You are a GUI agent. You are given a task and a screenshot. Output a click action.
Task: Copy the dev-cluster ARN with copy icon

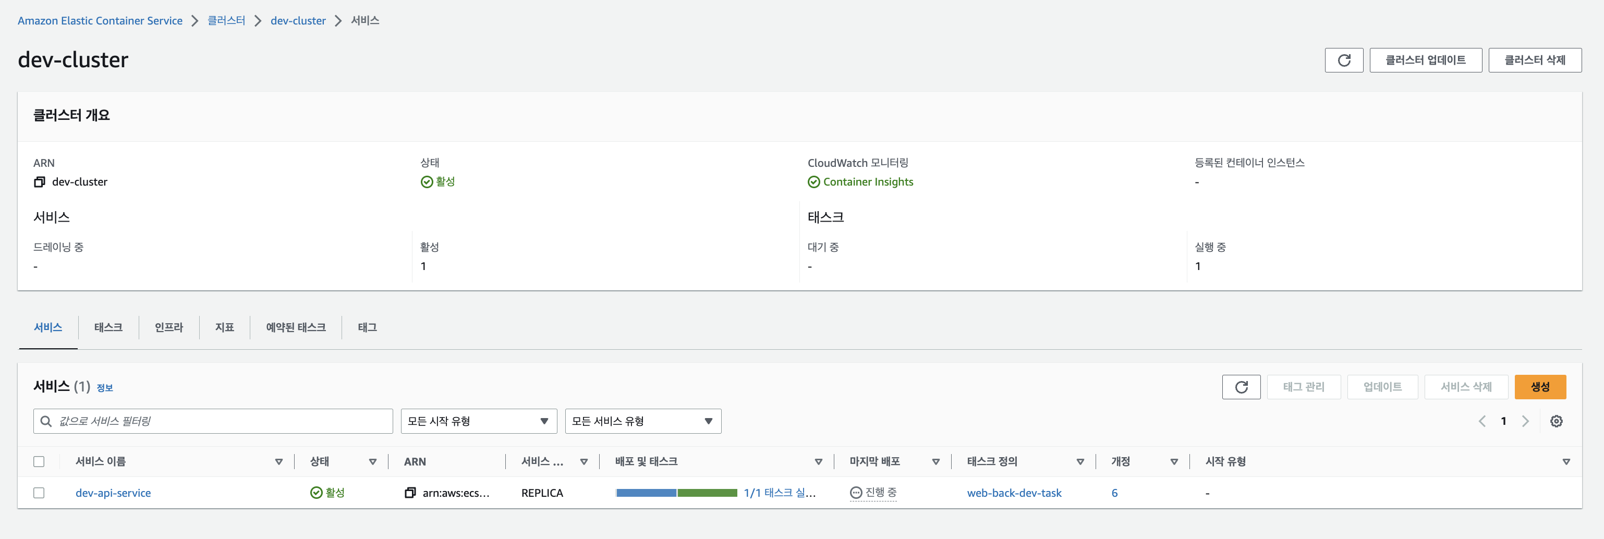[39, 182]
